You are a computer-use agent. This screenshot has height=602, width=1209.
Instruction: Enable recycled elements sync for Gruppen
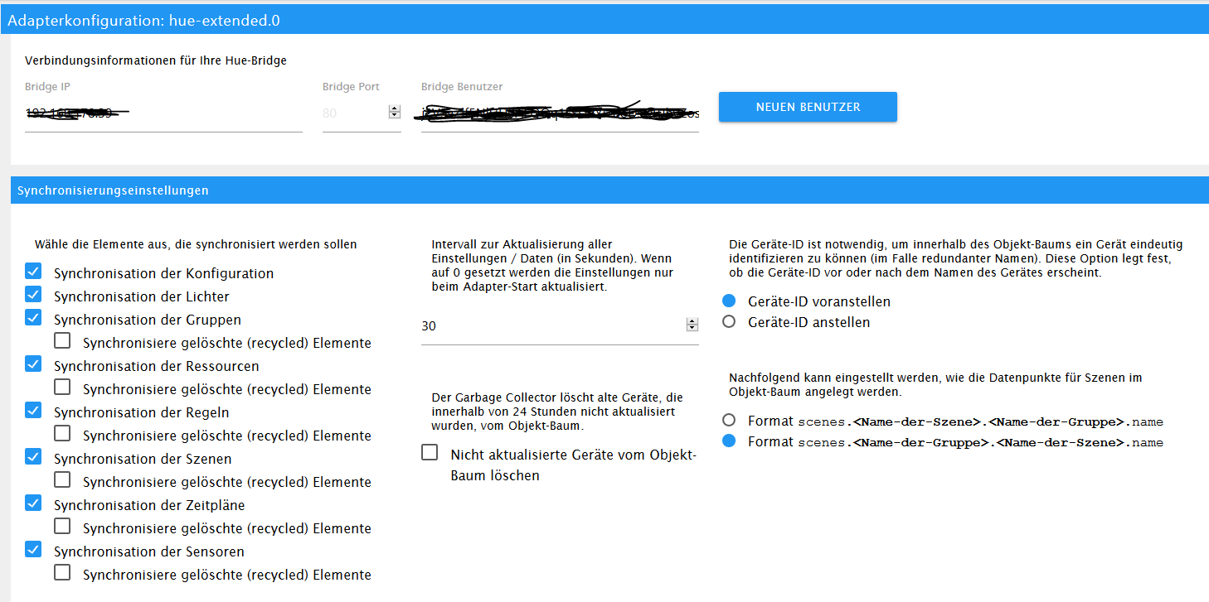62,341
